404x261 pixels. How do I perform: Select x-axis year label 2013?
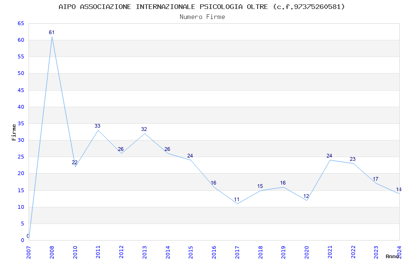pyautogui.click(x=144, y=252)
